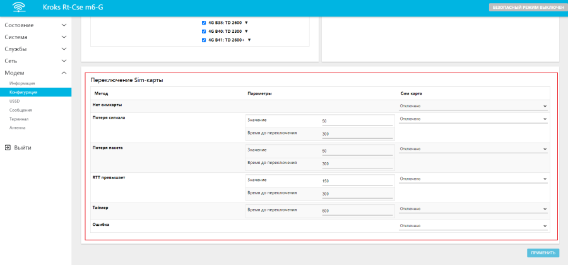Expand the Система sidebar menu
Screen dimensions: 568x265
tap(35, 37)
